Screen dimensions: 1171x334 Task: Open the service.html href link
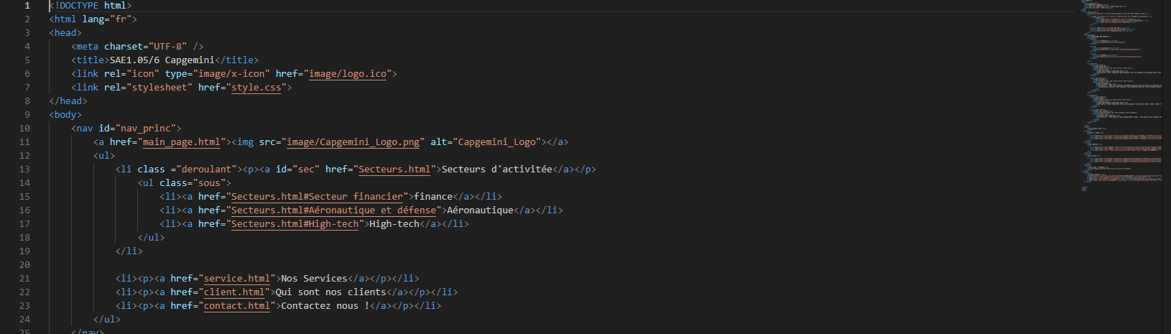point(237,279)
